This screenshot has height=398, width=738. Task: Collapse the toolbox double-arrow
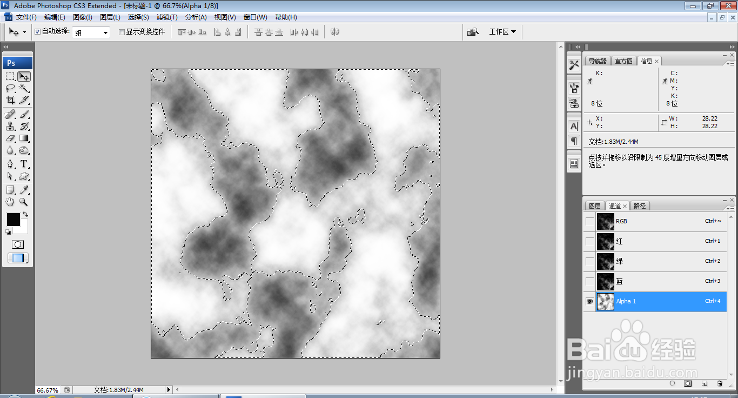(6, 47)
